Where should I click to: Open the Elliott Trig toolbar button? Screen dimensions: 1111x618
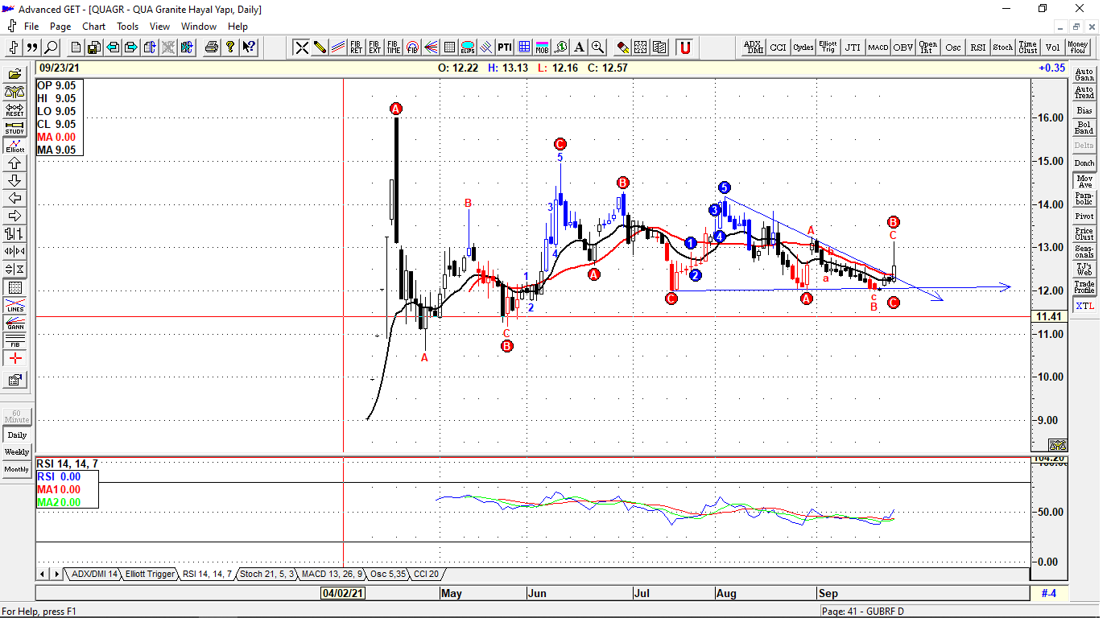828,47
